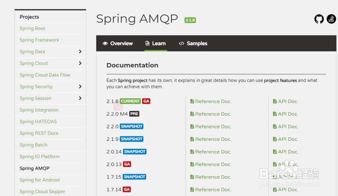The image size is (338, 196).
Task: Click the code brackets icon beside Samples
Action: click(x=182, y=43)
